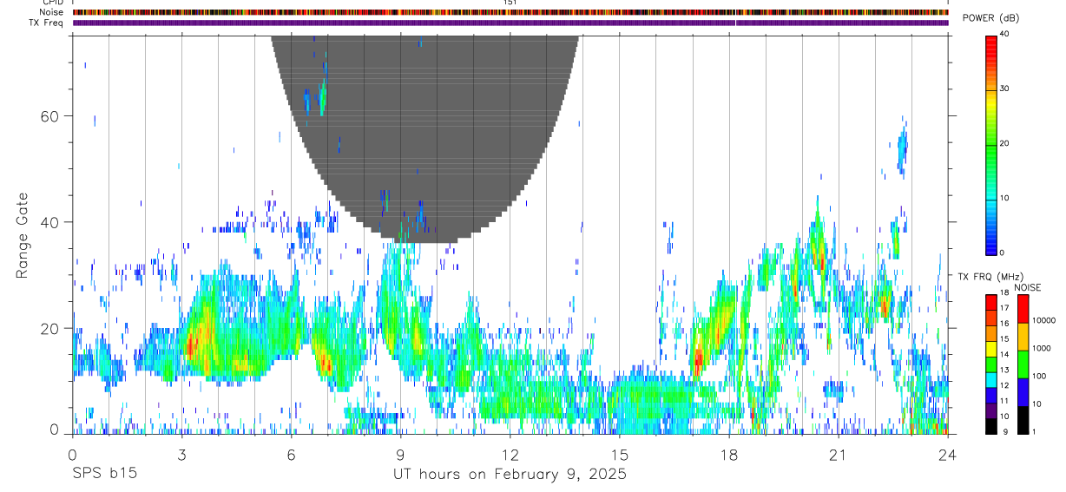Click the 1 label on the NOISE scale
The width and height of the screenshot is (1066, 492).
click(1034, 431)
